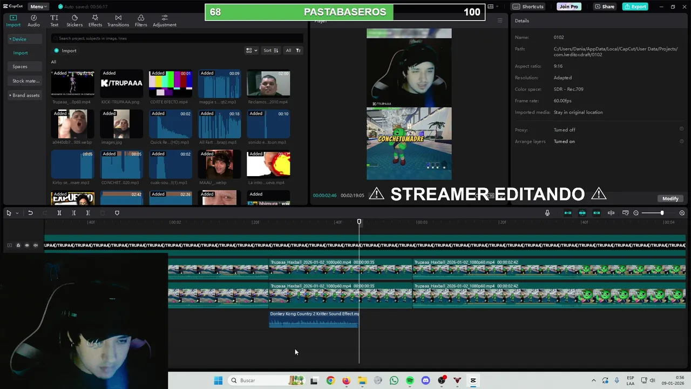
Task: Click the Modify button in Details
Action: point(670,198)
